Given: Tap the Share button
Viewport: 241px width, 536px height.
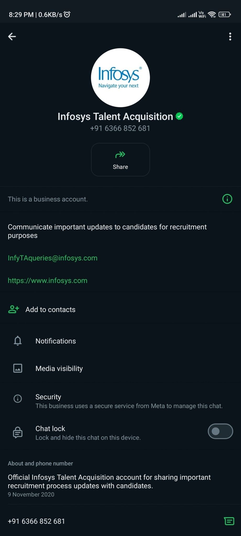Looking at the screenshot, I should (120, 160).
